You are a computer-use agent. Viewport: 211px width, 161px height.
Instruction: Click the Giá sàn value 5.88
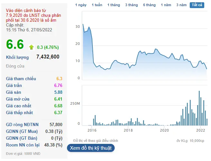58,92
